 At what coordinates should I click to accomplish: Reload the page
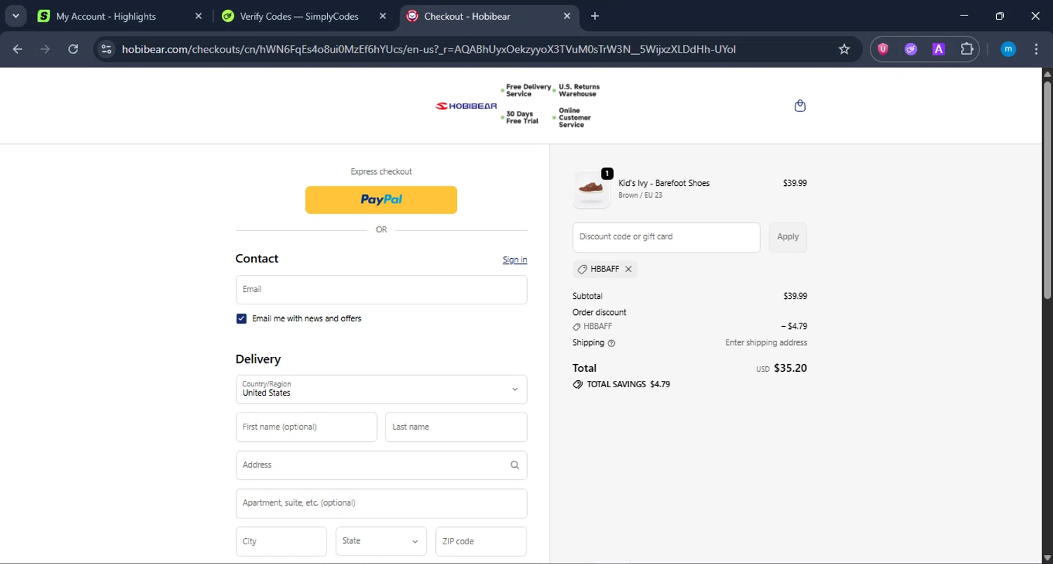pyautogui.click(x=73, y=49)
